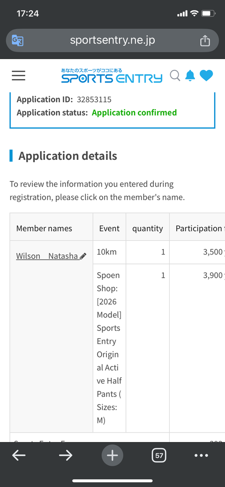Screen dimensions: 225x487
Task: Open the hamburger navigation menu
Action: click(19, 75)
